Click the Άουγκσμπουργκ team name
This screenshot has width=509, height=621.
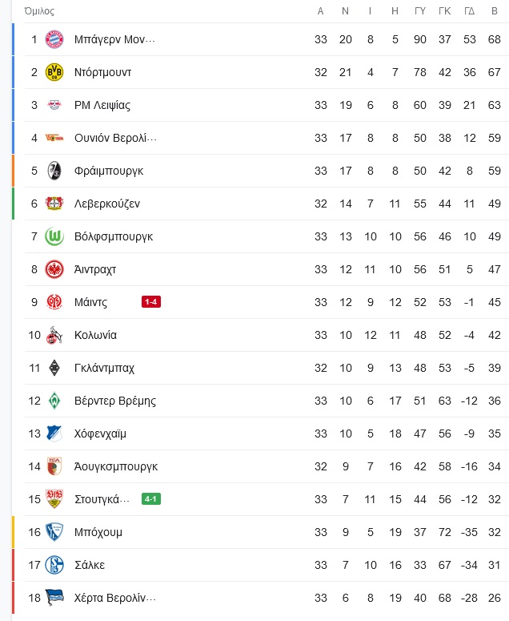[x=115, y=466]
